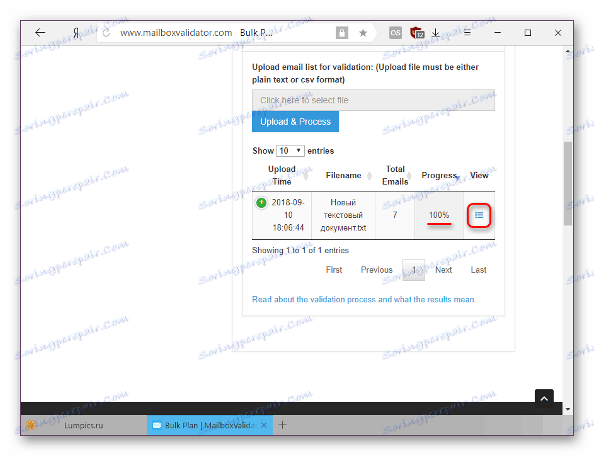Click the padlock security icon
The width and height of the screenshot is (594, 456).
pyautogui.click(x=341, y=33)
